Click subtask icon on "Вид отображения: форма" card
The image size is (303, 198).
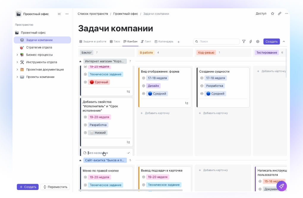187,103
